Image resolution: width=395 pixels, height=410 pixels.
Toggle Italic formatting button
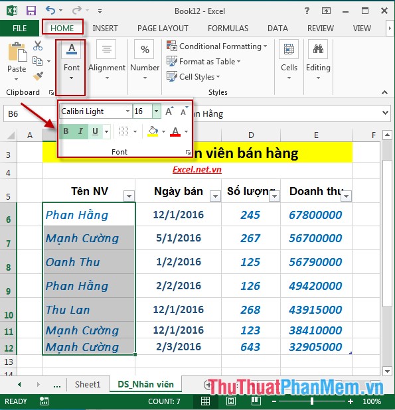coord(80,131)
